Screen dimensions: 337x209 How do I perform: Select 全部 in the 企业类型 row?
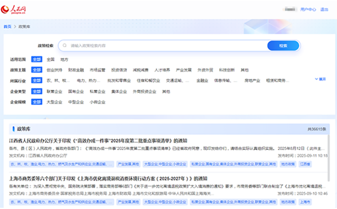tap(37, 91)
